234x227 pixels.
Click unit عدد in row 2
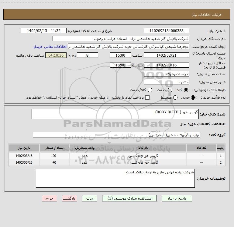coord(84,162)
